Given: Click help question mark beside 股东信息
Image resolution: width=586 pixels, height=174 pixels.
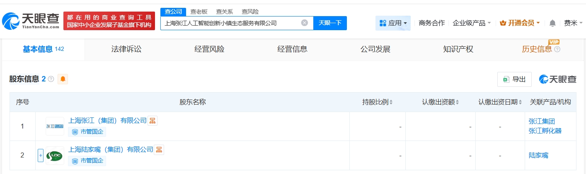Looking at the screenshot, I should pyautogui.click(x=51, y=79).
